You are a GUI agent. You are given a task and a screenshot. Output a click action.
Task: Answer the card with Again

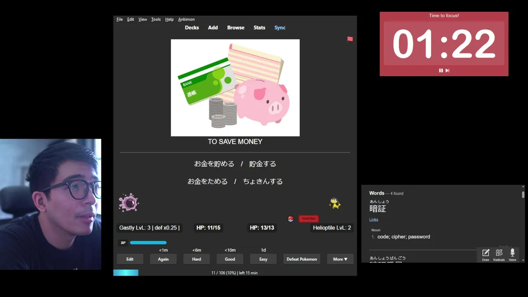click(163, 259)
